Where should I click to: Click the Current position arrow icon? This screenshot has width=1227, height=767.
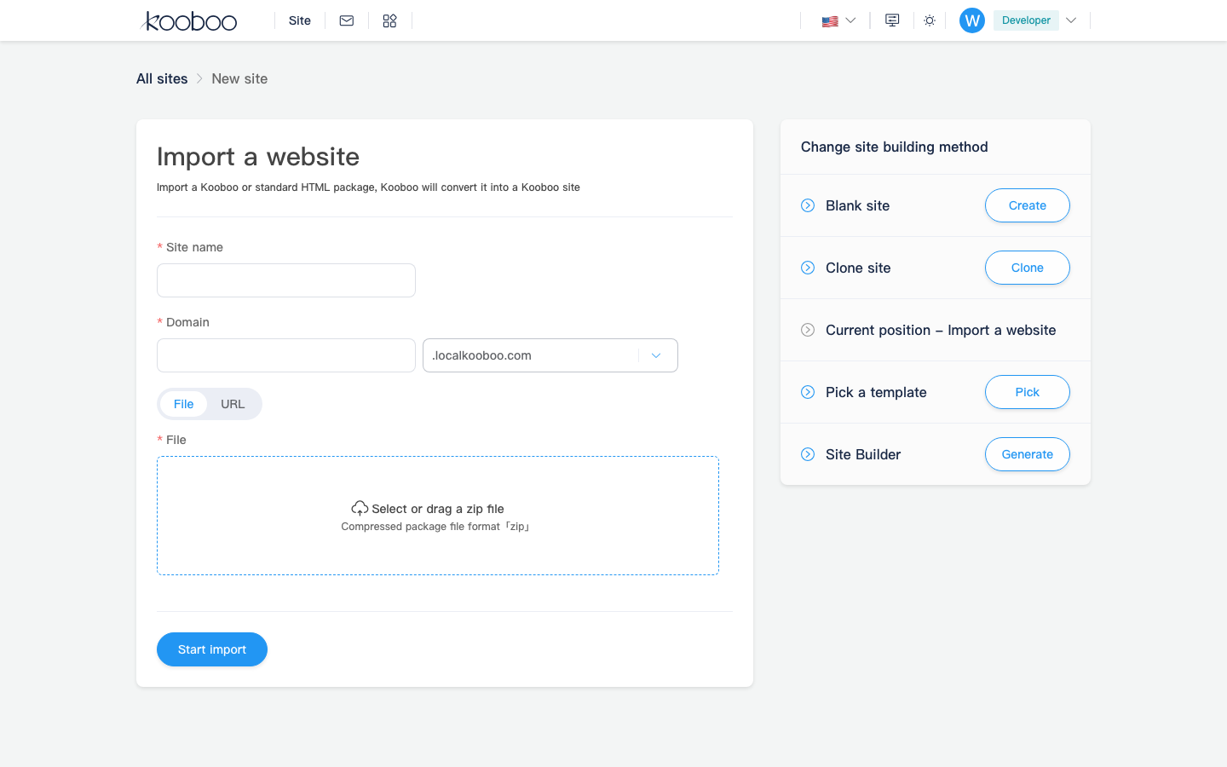pyautogui.click(x=808, y=330)
